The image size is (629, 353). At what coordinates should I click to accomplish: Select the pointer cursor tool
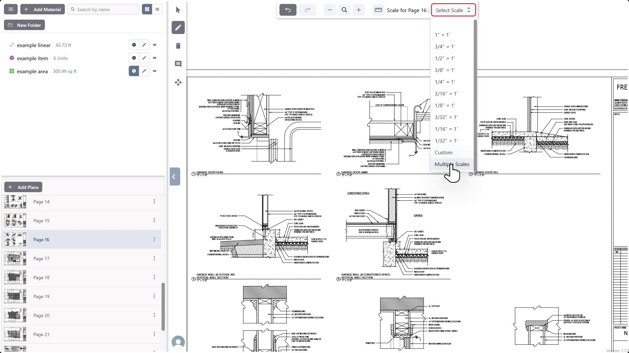178,10
